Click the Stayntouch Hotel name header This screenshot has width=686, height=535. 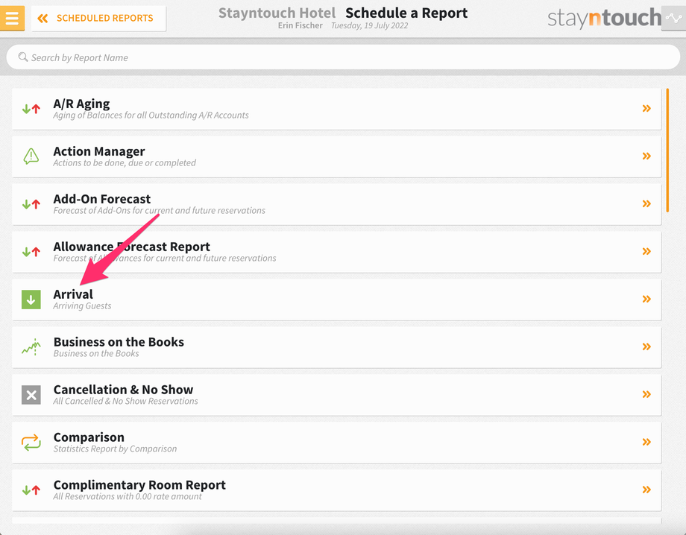(277, 13)
